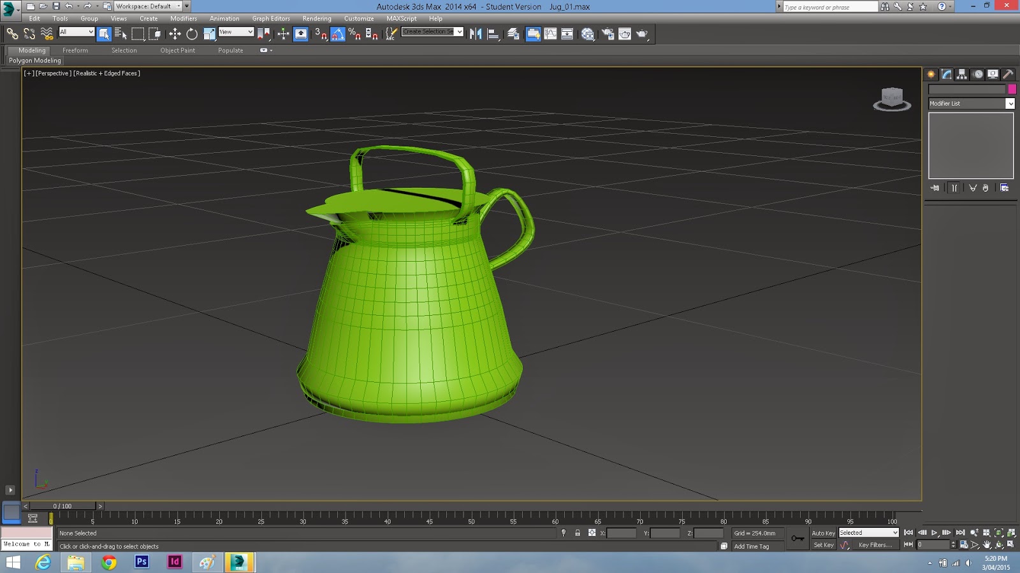Launch Photoshop from the Windows taskbar
The width and height of the screenshot is (1020, 573).
pyautogui.click(x=142, y=562)
